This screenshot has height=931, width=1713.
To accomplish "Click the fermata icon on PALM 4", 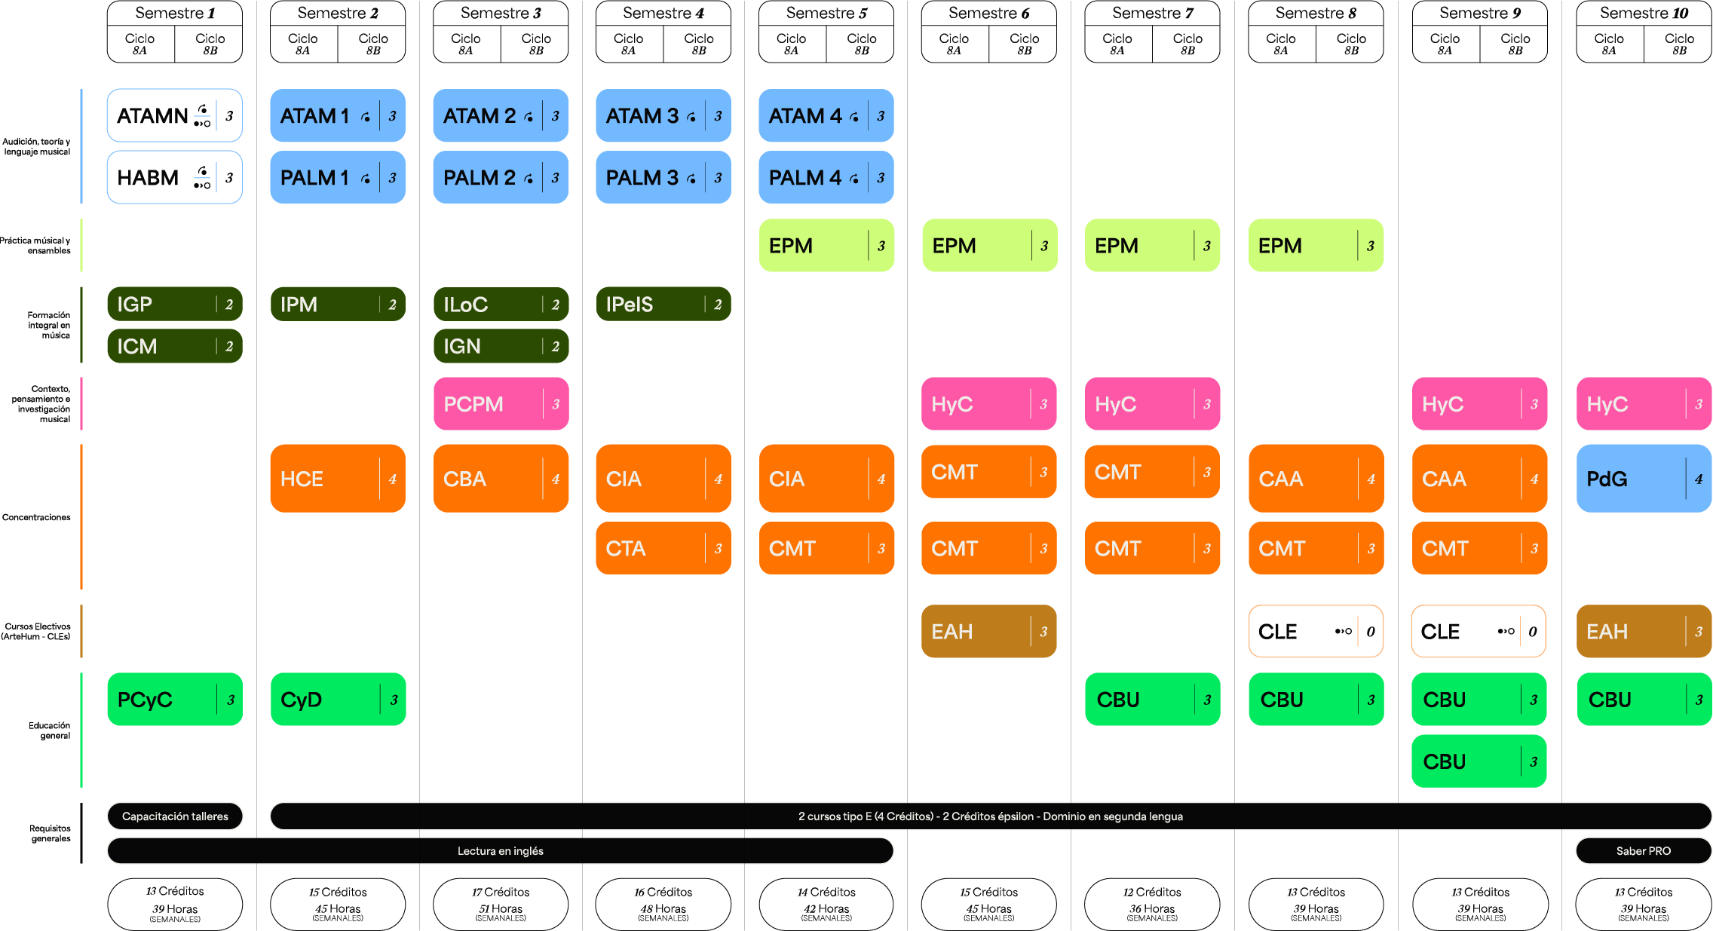I will (854, 179).
